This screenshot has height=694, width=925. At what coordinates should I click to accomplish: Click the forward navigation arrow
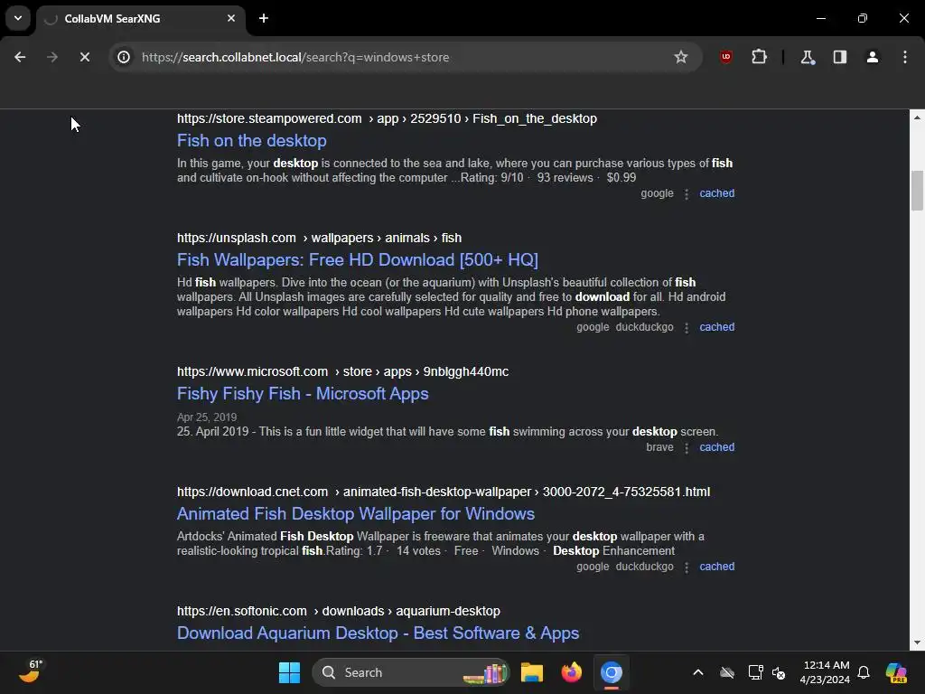[x=52, y=57]
